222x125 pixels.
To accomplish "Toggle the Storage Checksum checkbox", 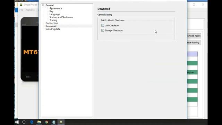I will (x=103, y=30).
